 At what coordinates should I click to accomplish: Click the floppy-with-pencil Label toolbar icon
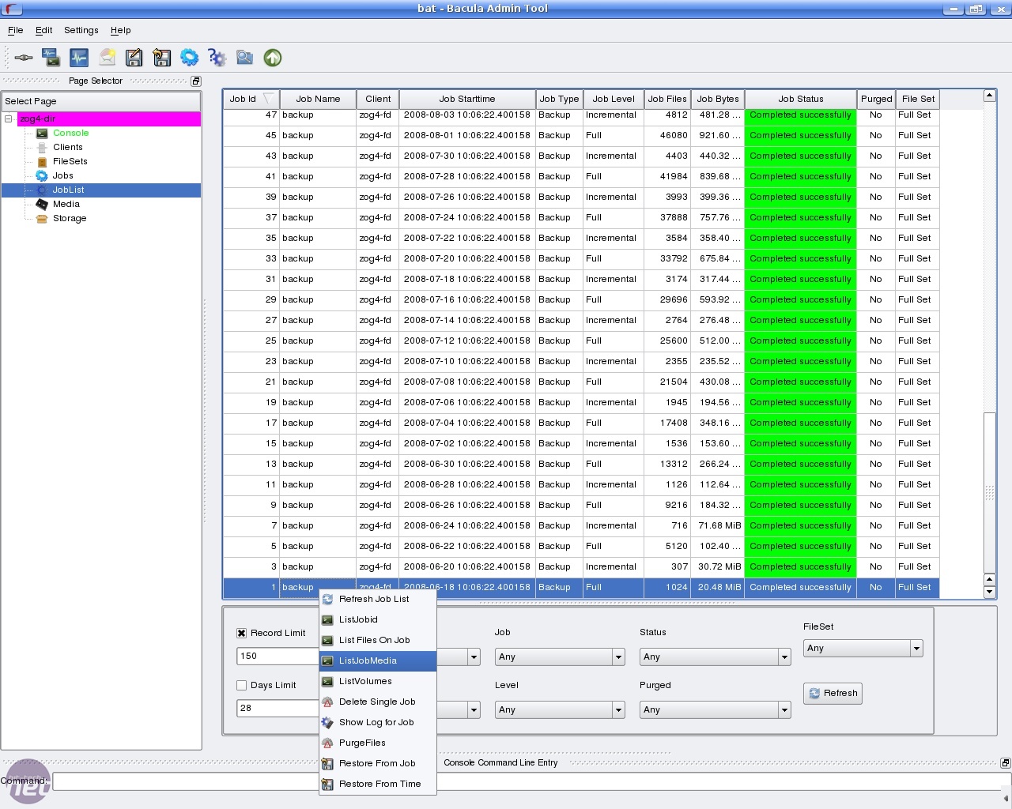tap(134, 58)
